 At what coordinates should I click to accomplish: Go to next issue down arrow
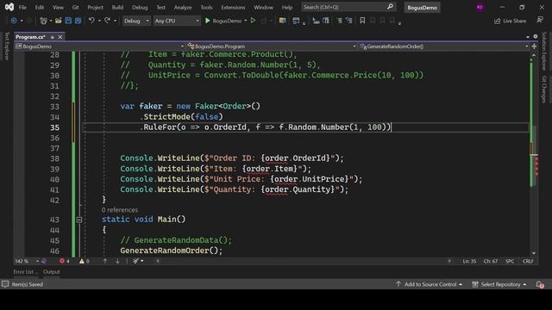pos(117,261)
